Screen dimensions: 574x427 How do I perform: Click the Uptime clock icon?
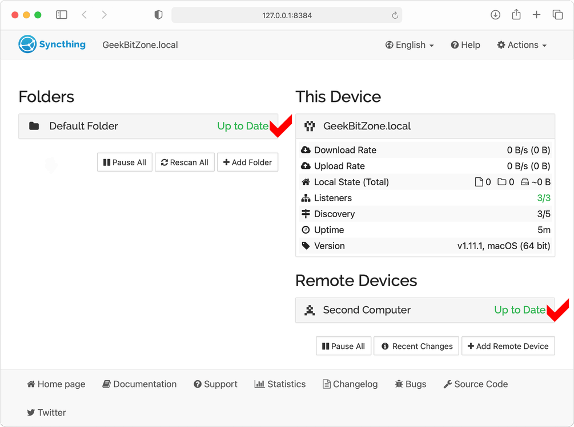pos(306,230)
